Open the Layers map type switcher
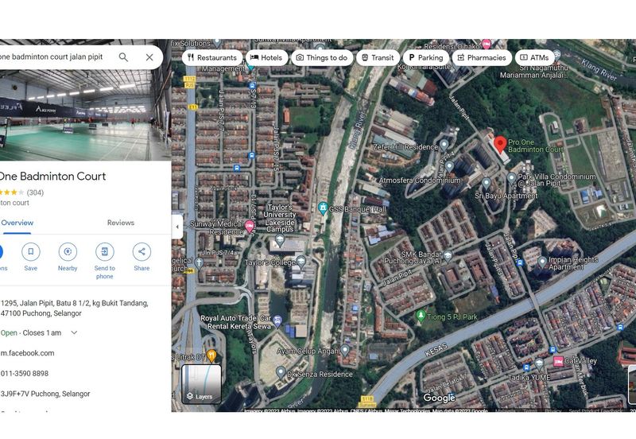Image resolution: width=636 pixels, height=439 pixels. (x=200, y=383)
